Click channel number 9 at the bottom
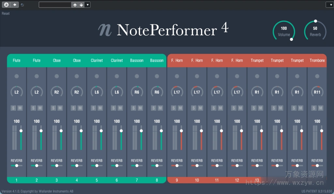Screen dimensions: 334x194 pyautogui.click(x=177, y=180)
